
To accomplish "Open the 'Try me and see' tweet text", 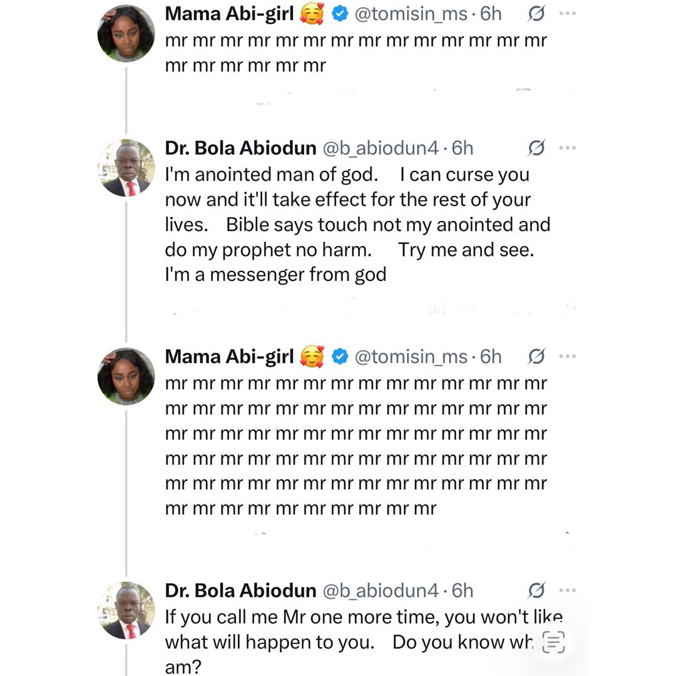I will (357, 225).
